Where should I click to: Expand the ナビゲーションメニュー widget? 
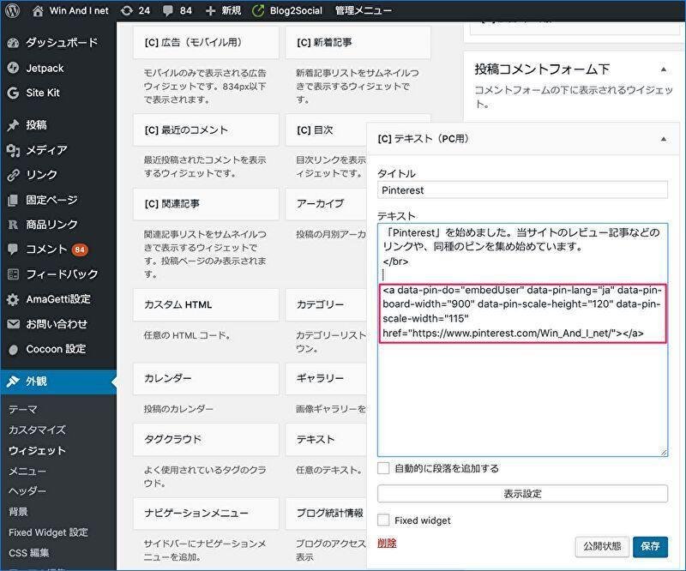pyautogui.click(x=206, y=514)
